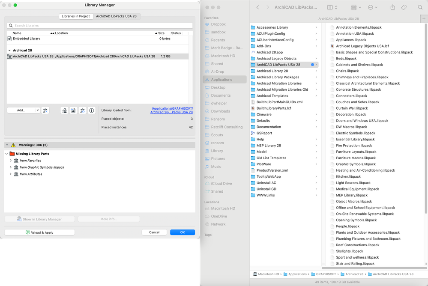This screenshot has height=286, width=428.
Task: Click the magnifier icon in Search Libraries
Action: [11, 25]
